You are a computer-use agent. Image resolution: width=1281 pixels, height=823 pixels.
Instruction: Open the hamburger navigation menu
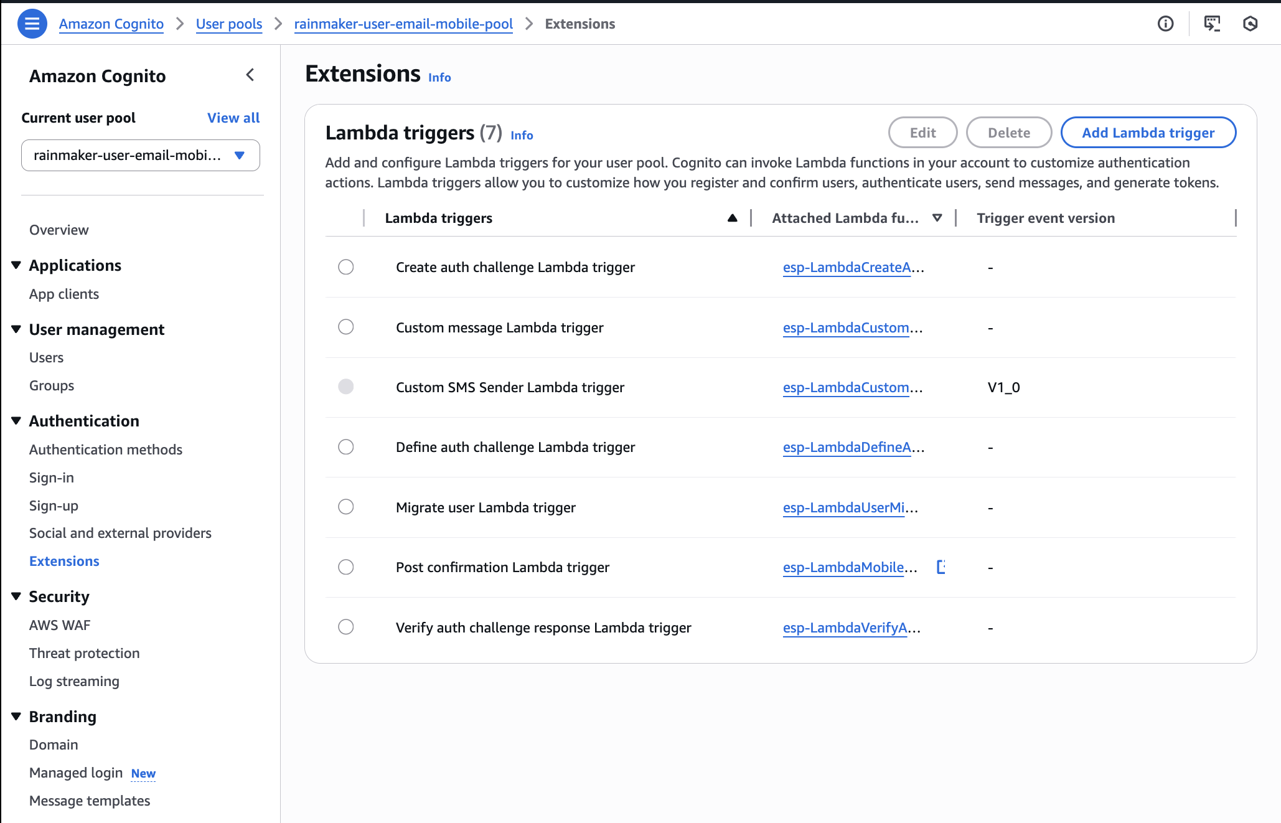(32, 23)
